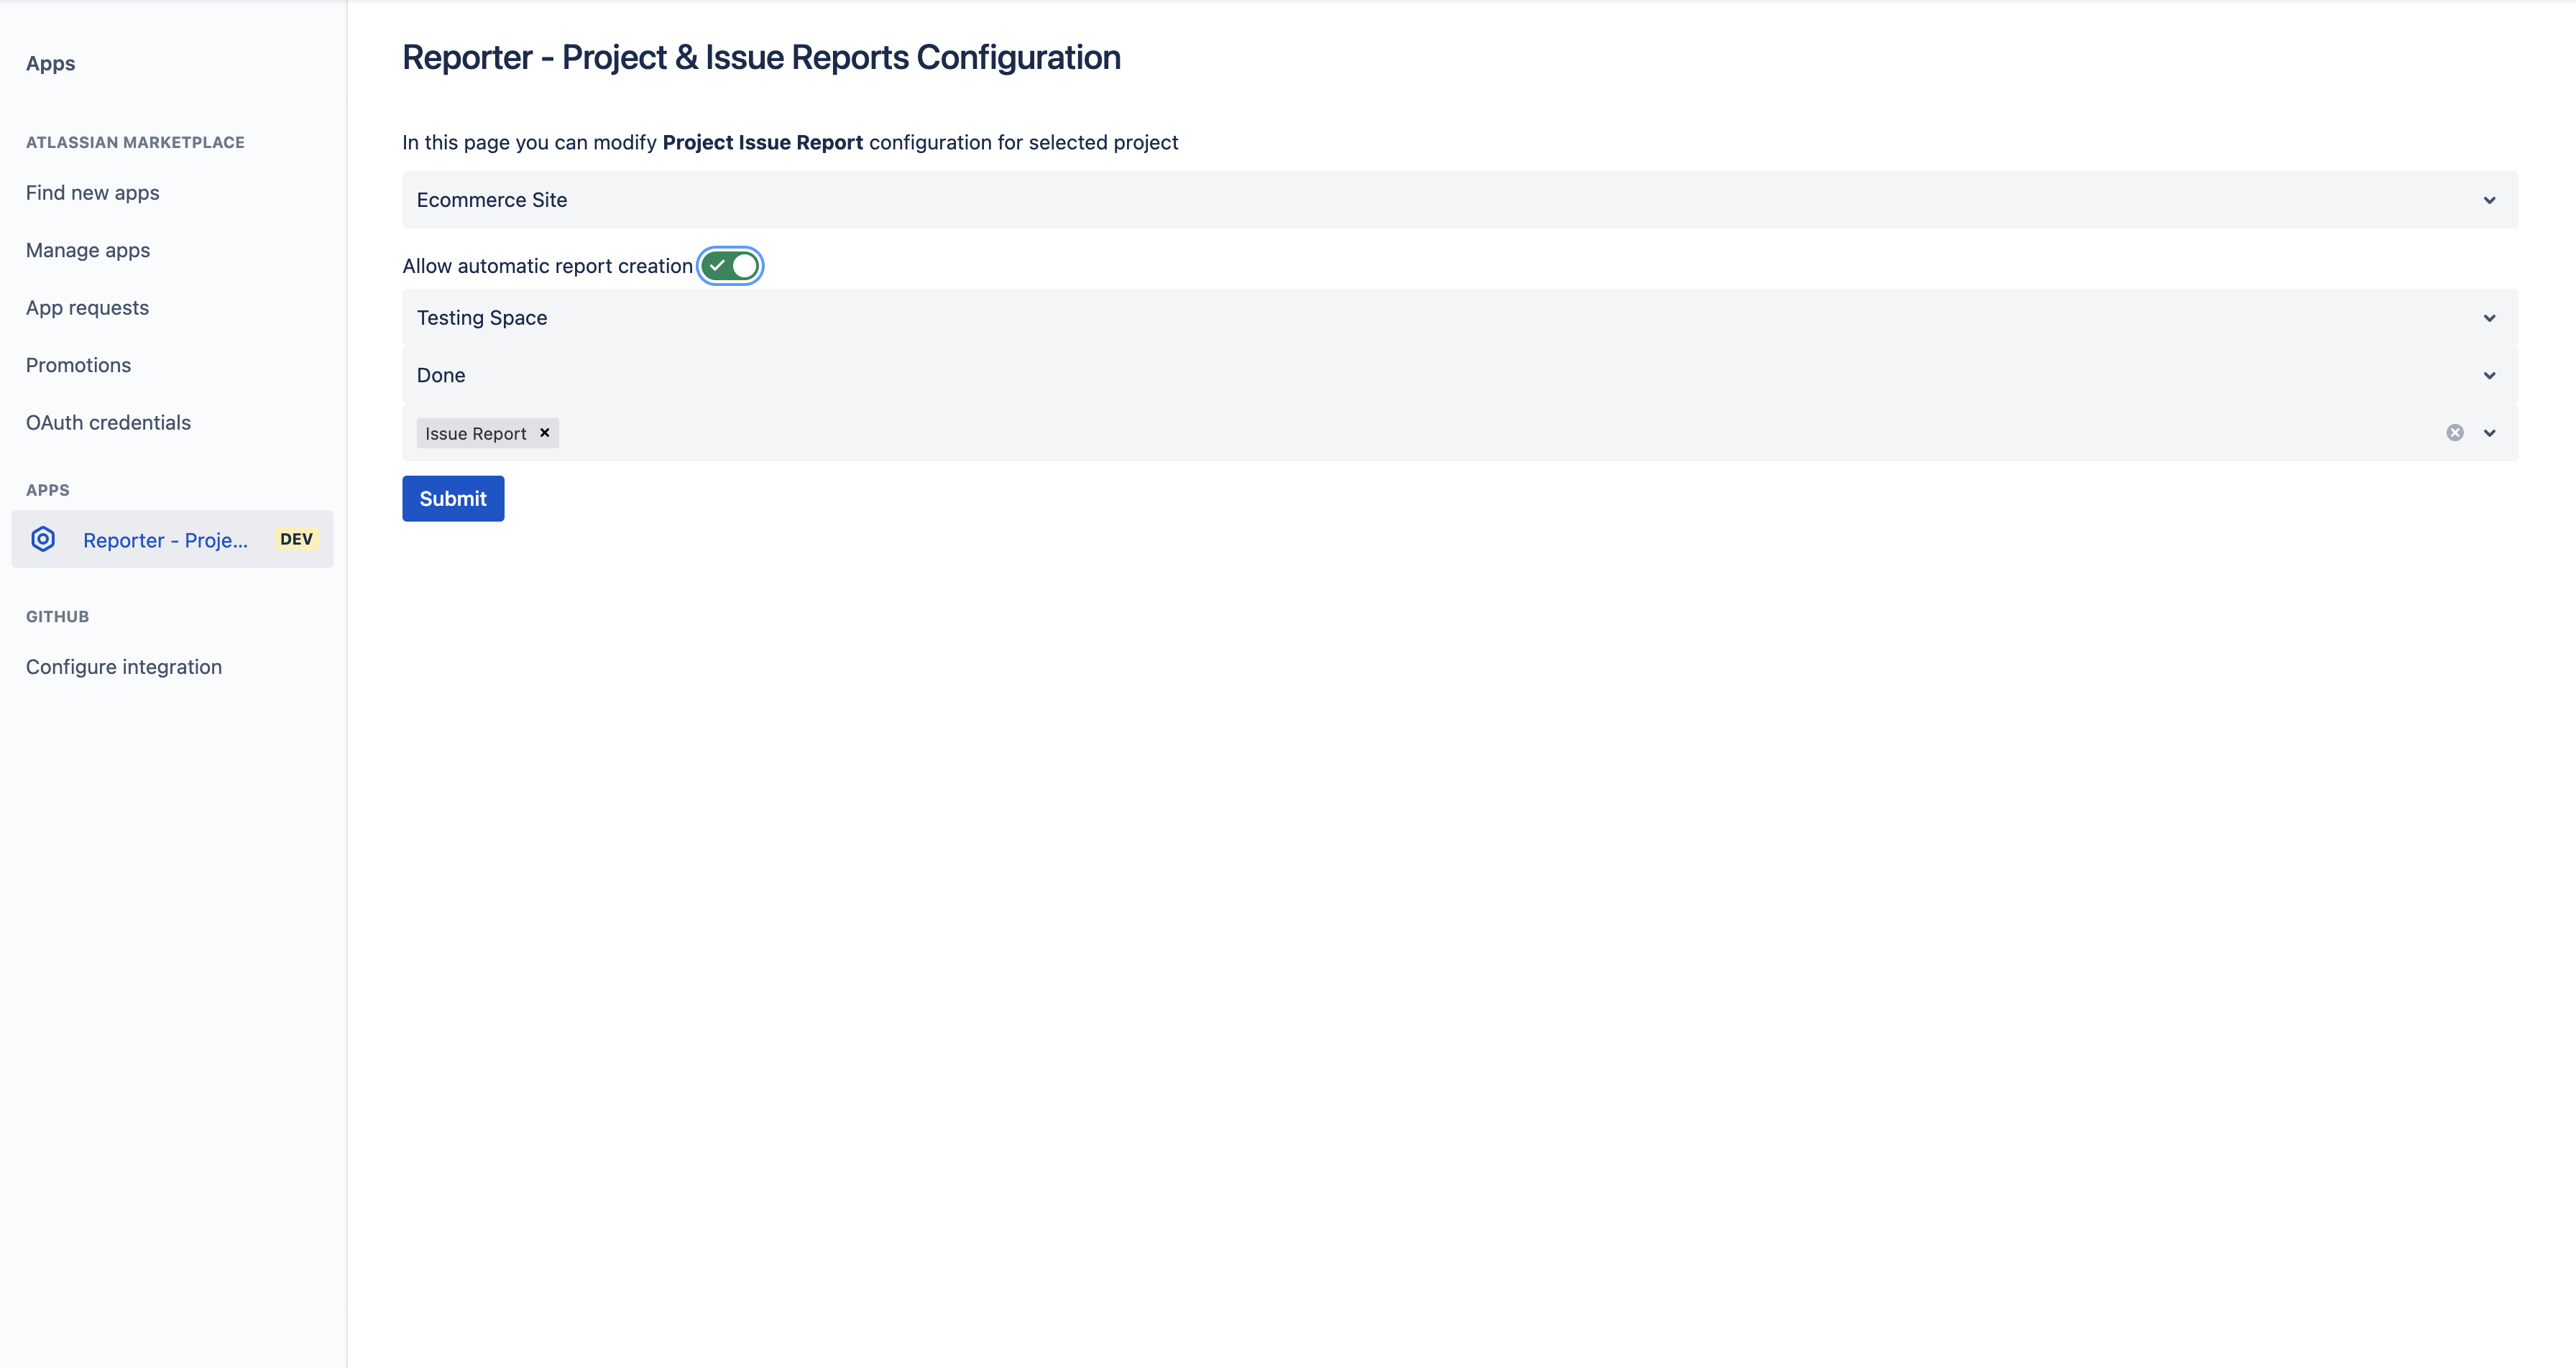Viewport: 2576px width, 1368px height.
Task: Click the Apps sidebar heading
Action: tap(50, 63)
